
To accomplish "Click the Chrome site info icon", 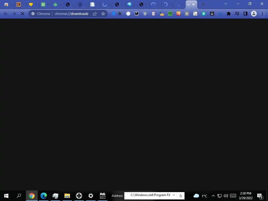I will (x=33, y=14).
